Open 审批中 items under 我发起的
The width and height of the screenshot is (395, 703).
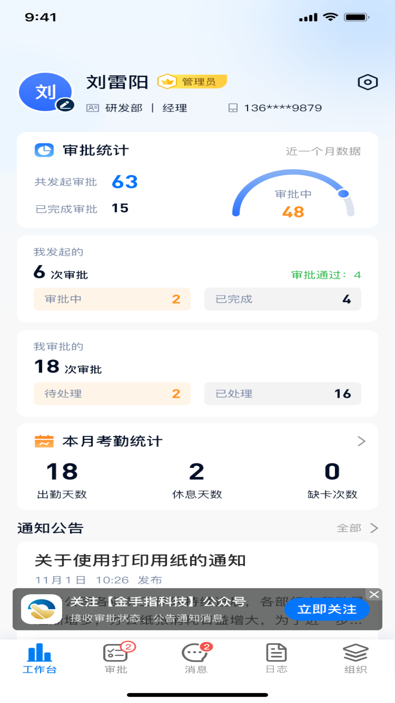(x=112, y=299)
